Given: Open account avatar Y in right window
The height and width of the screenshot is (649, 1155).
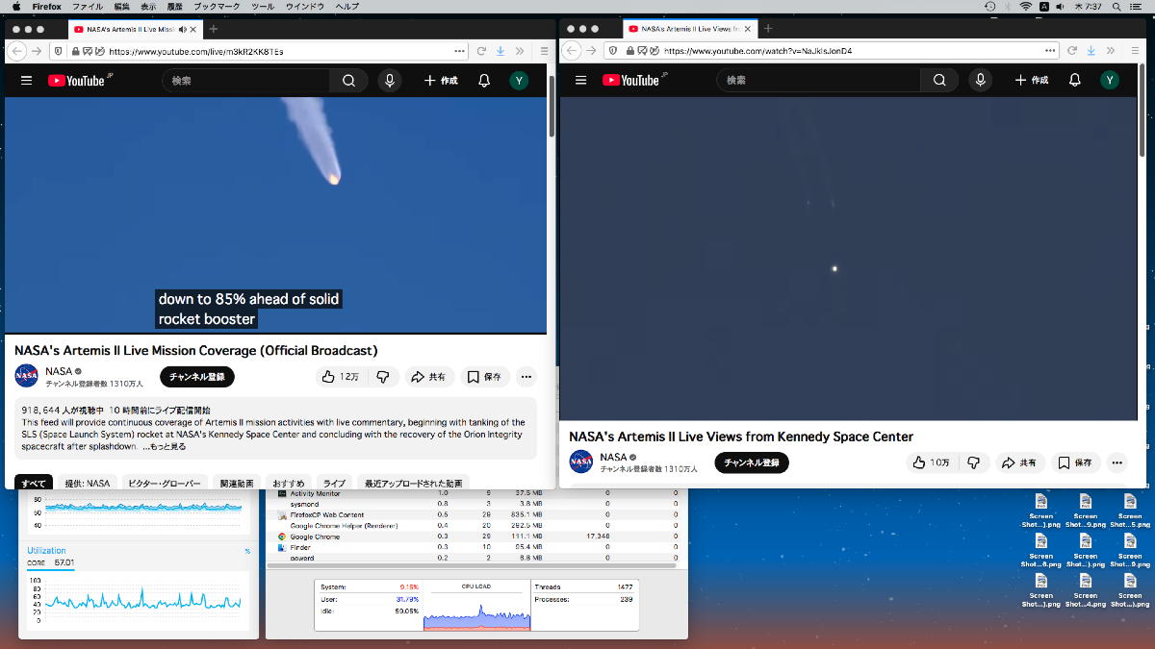Looking at the screenshot, I should 1110,81.
